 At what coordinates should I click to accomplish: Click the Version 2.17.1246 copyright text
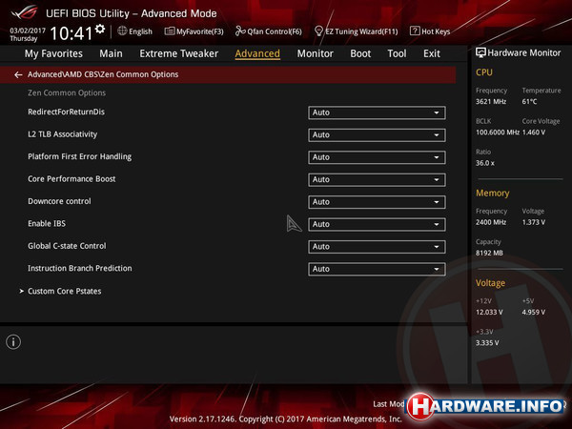coord(285,419)
